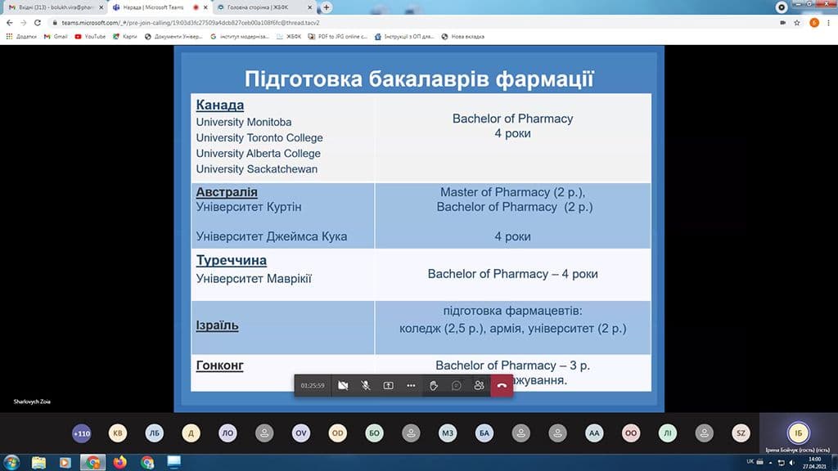Screen dimensions: 838x471
Task: Click the Австралія heading on the slide
Action: pyautogui.click(x=227, y=191)
